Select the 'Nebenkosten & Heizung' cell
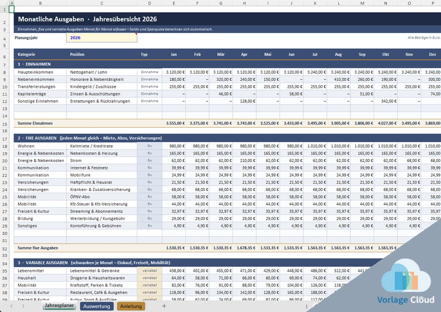The image size is (441, 312). [x=102, y=153]
